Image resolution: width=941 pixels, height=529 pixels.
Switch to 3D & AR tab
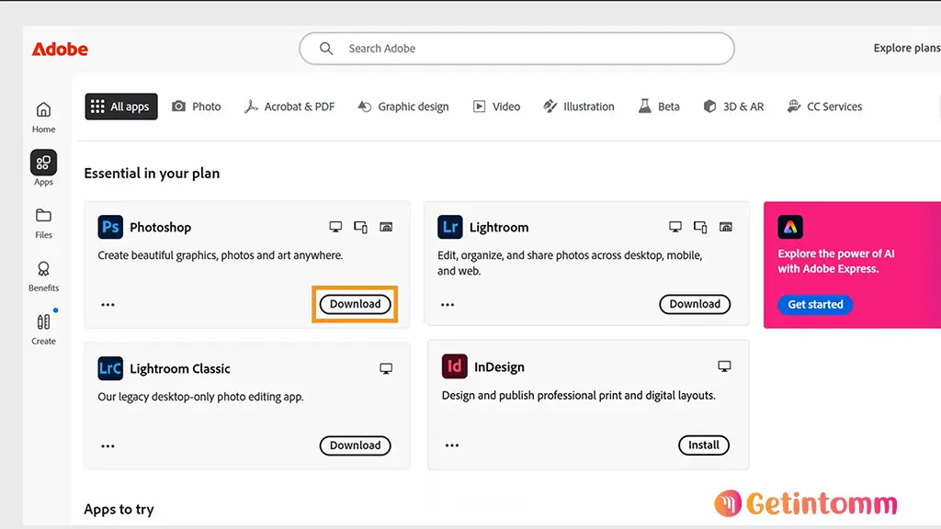[733, 107]
